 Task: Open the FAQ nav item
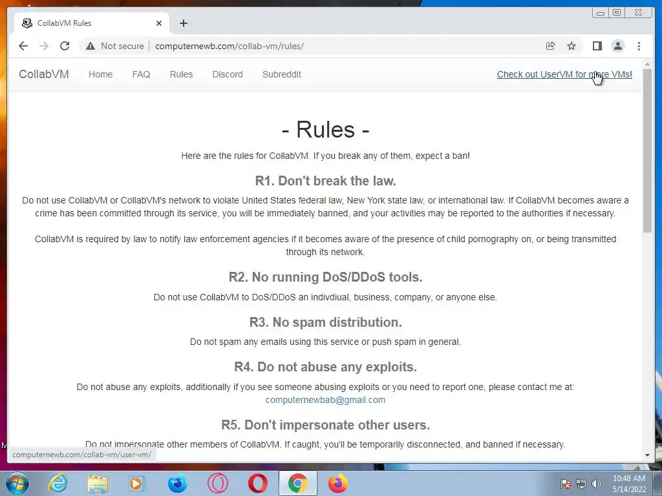[141, 75]
